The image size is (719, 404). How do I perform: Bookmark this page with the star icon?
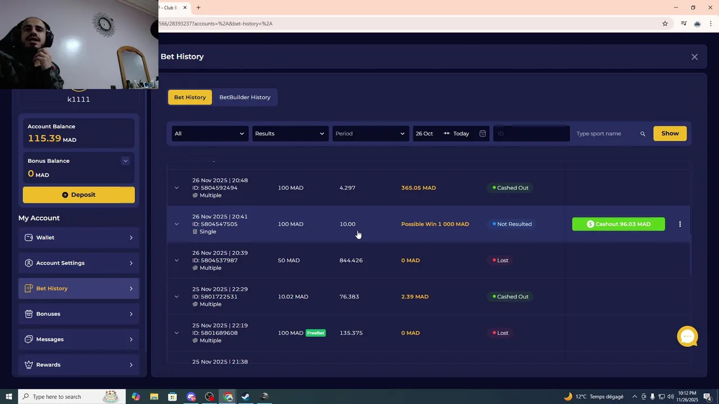665,24
